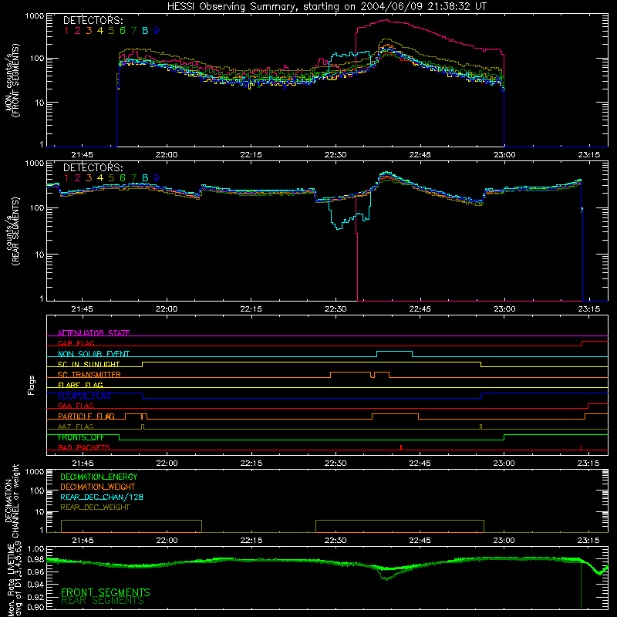The width and height of the screenshot is (617, 617).
Task: Select detector 9 in front segments legend
Action: 157,31
